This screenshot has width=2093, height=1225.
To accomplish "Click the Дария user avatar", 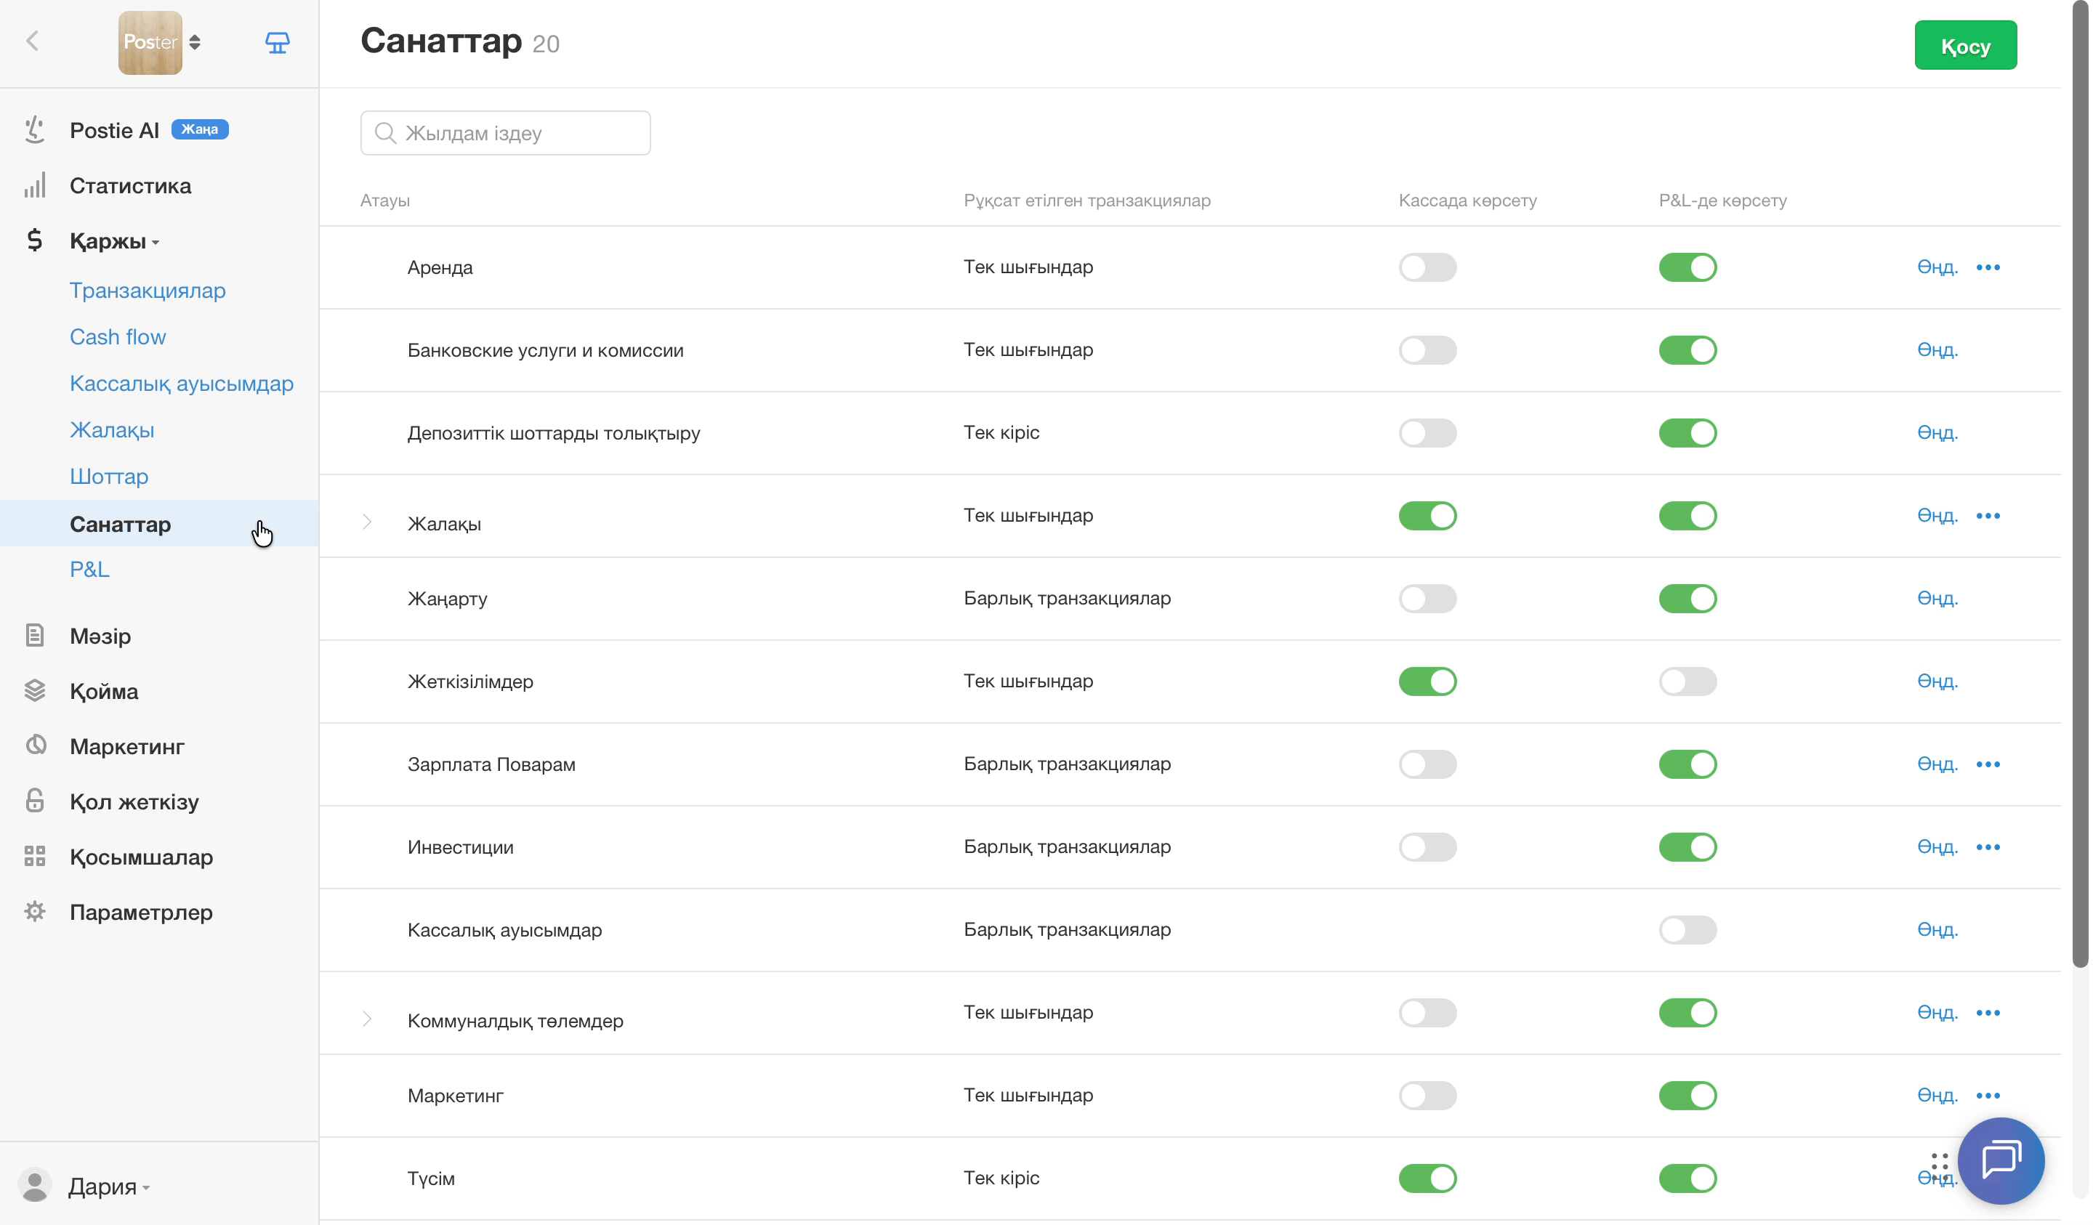I will coord(35,1186).
